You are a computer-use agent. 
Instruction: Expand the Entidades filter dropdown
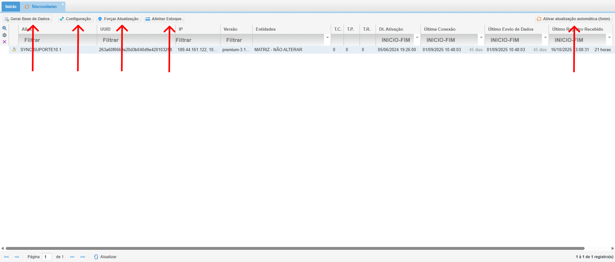[327, 38]
